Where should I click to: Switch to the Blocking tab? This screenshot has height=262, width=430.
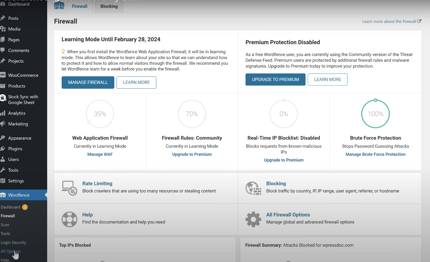[109, 6]
